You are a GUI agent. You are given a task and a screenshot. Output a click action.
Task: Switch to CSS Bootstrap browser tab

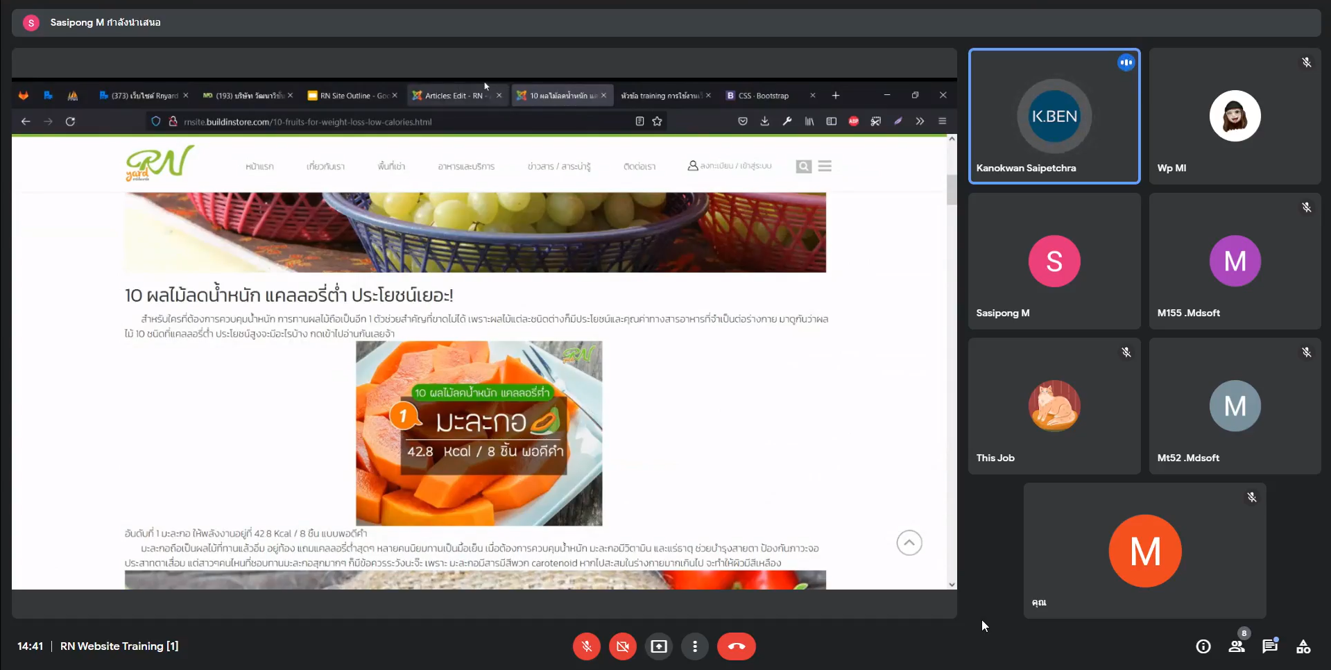pyautogui.click(x=763, y=96)
